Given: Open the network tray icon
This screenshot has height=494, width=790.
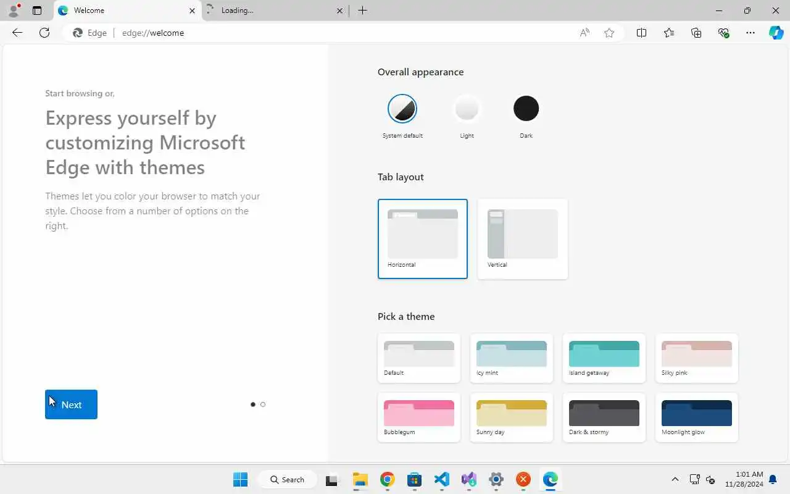Looking at the screenshot, I should tap(694, 479).
